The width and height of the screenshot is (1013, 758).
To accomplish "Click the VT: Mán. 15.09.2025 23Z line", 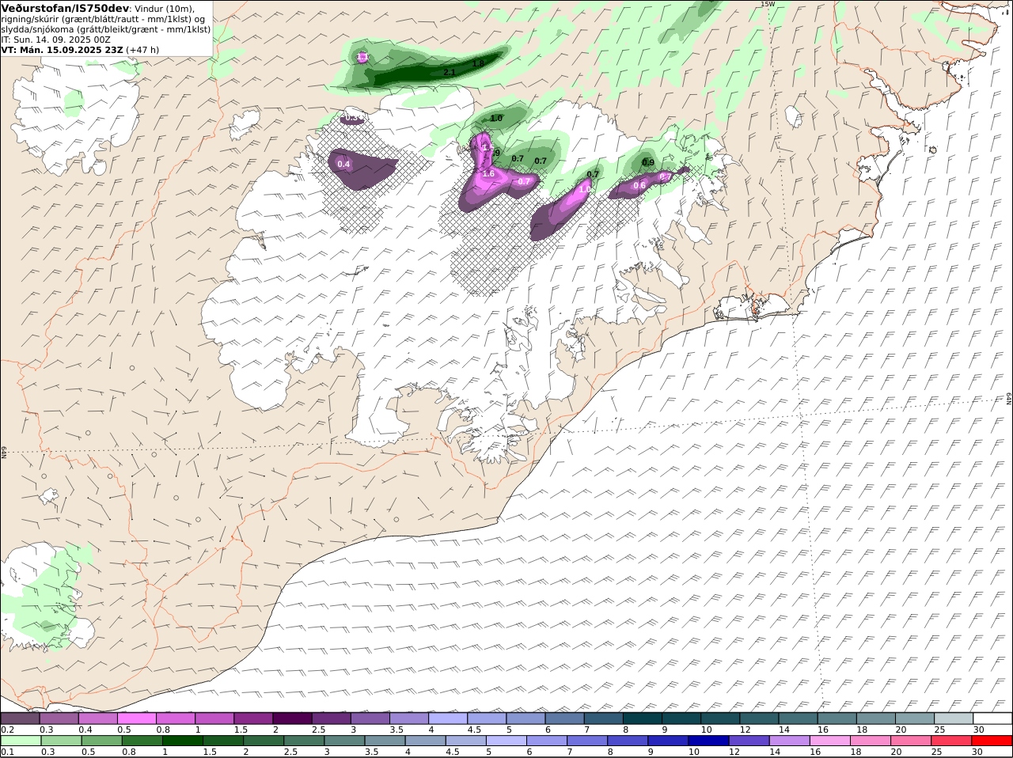I will tap(62, 50).
